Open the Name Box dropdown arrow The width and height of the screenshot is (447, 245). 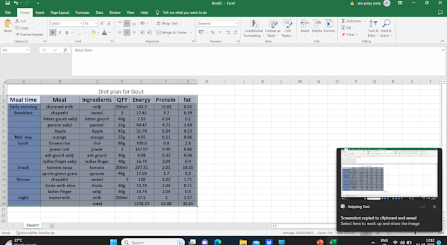pyautogui.click(x=28, y=50)
